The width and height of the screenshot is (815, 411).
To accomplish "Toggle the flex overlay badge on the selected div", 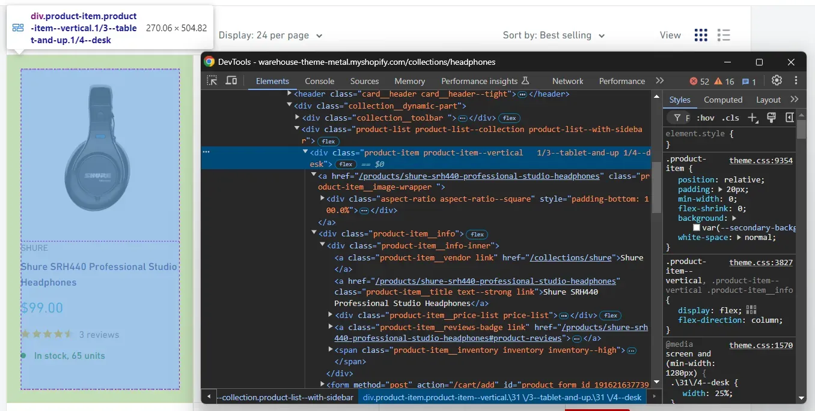I will [346, 164].
